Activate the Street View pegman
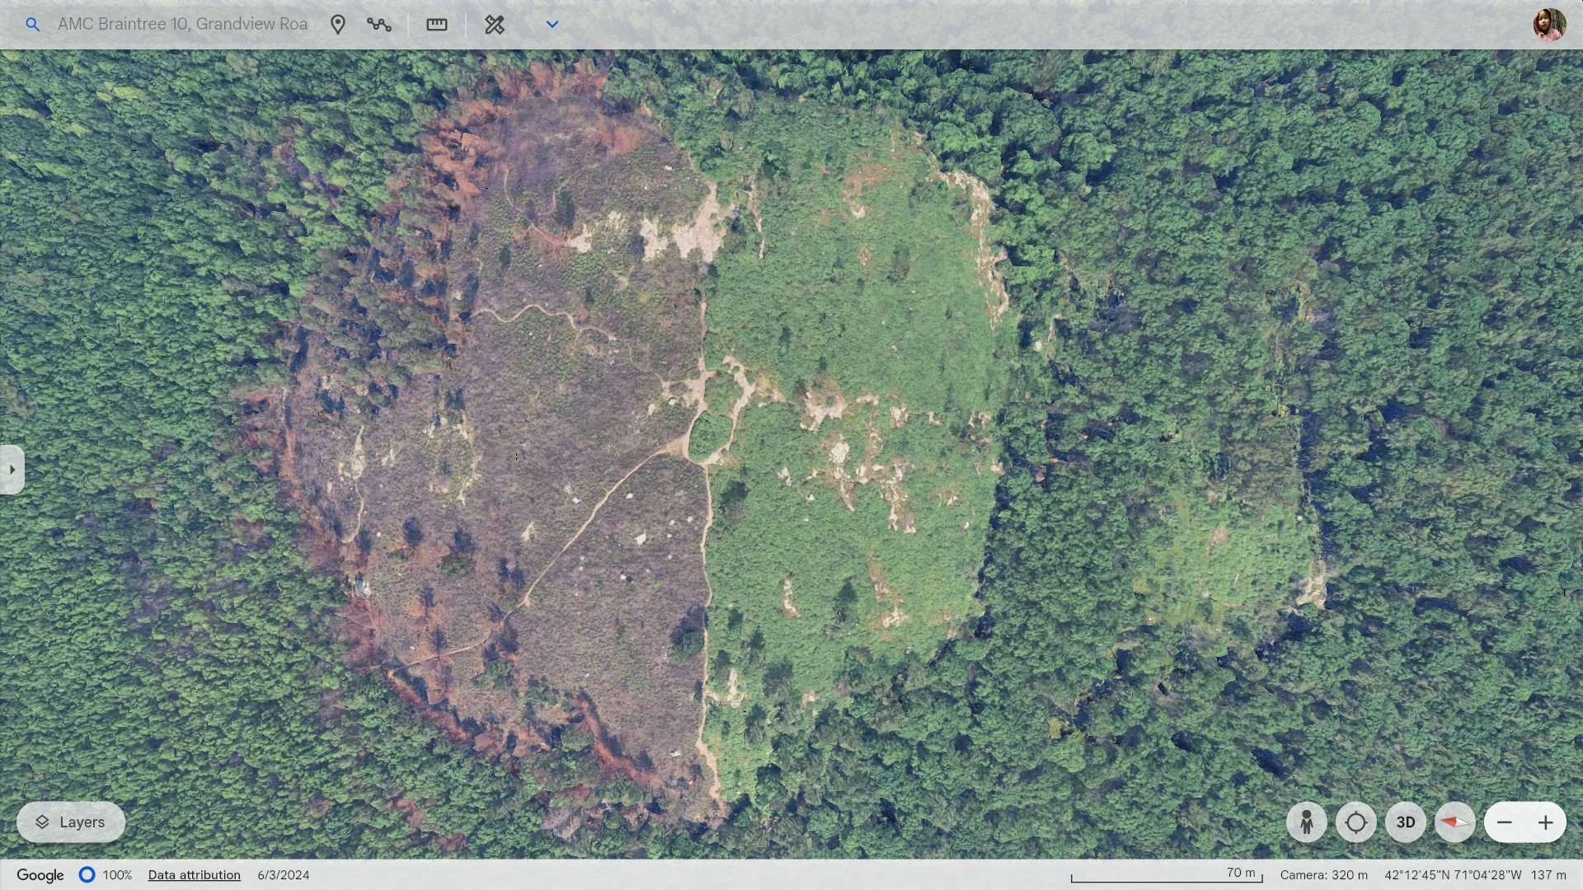The image size is (1583, 890). [1307, 822]
